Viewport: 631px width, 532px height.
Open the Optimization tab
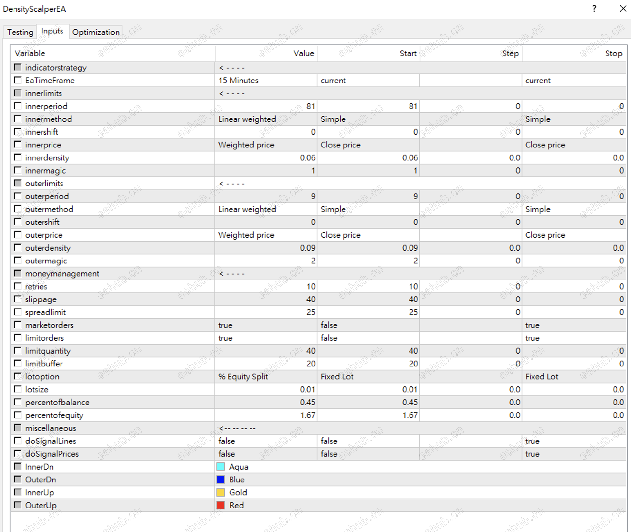tap(95, 32)
